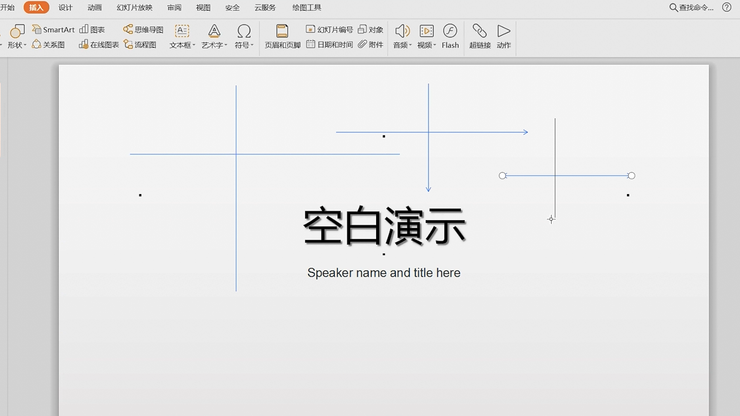This screenshot has height=416, width=740.
Task: Open the Audio (音频) dropdown
Action: click(402, 45)
